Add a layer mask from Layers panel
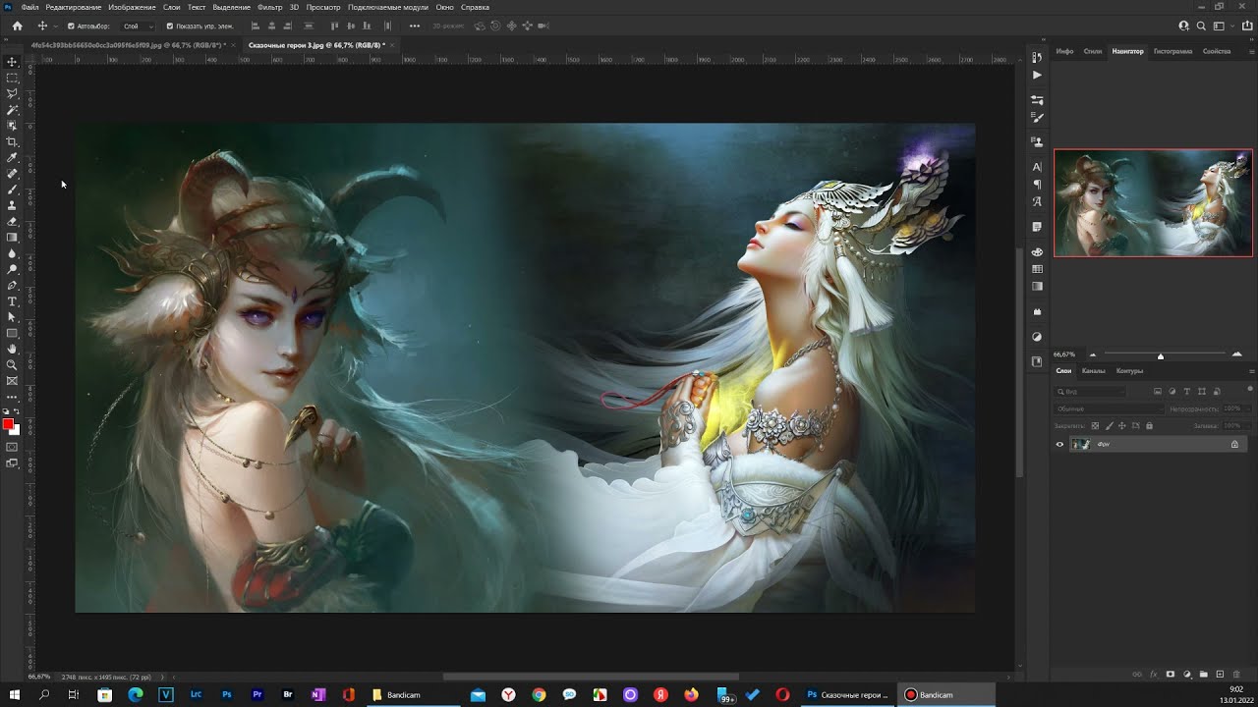Viewport: 1258px width, 707px height. click(x=1171, y=675)
